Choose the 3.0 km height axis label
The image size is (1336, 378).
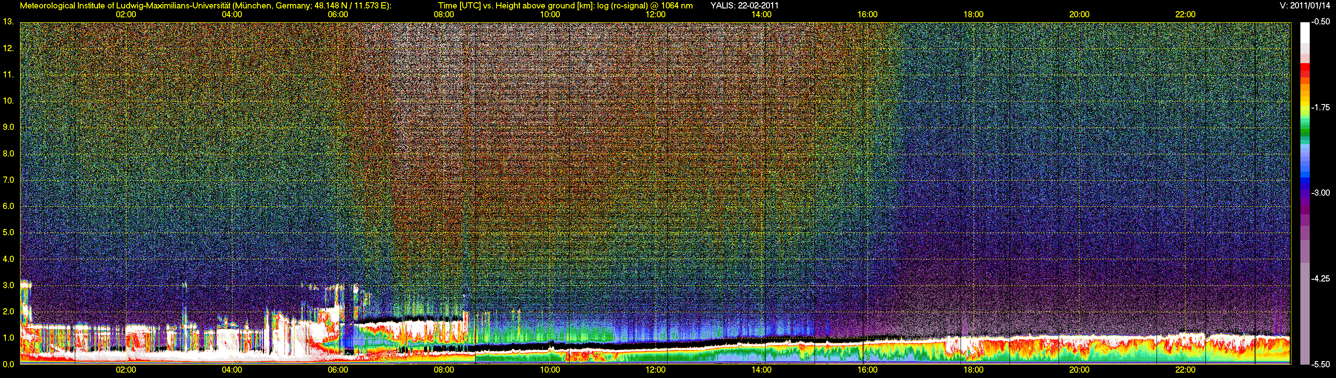8,285
